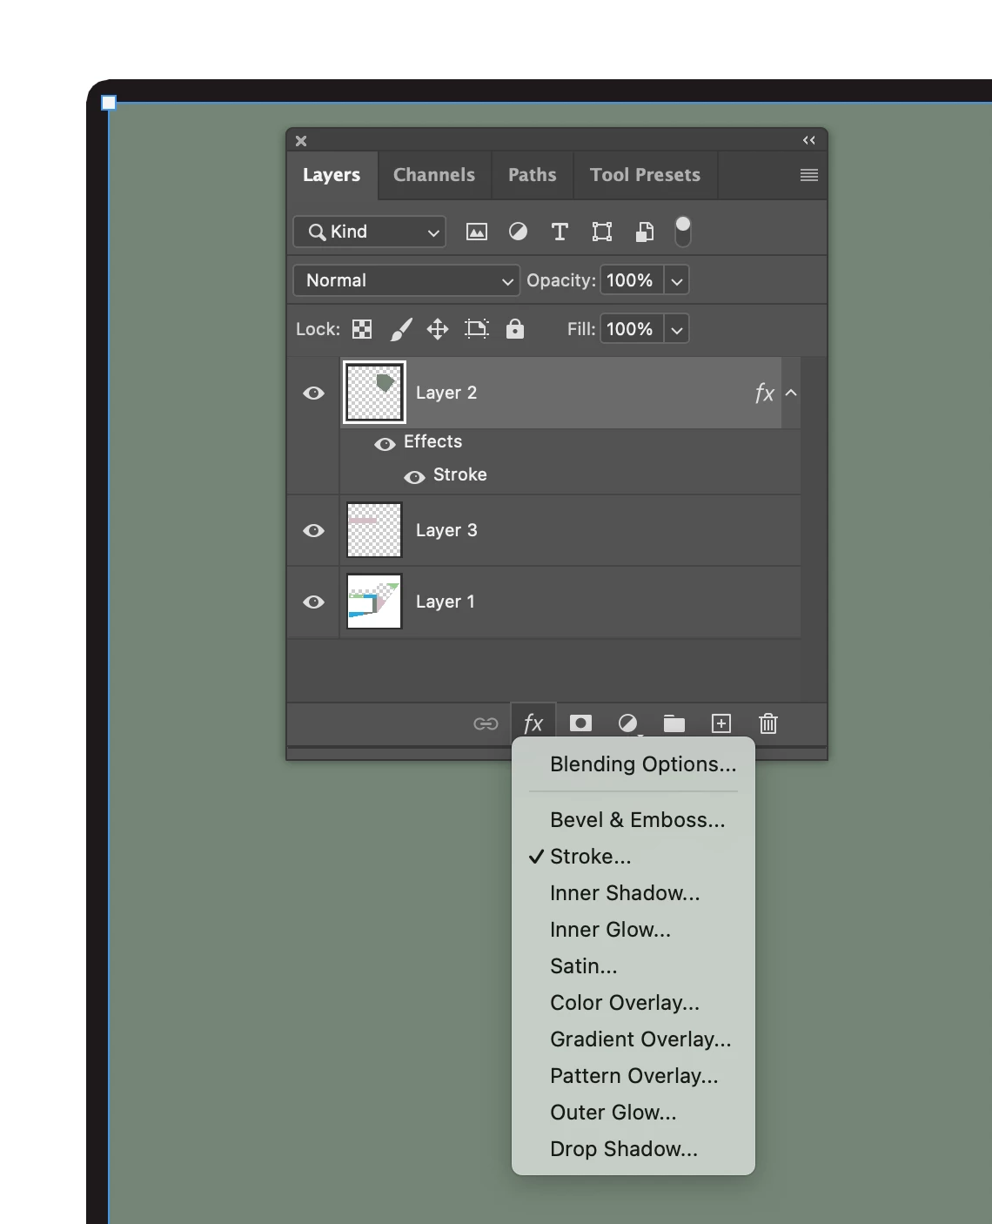The image size is (992, 1224).
Task: Choose Blending Options from menu
Action: tap(633, 764)
